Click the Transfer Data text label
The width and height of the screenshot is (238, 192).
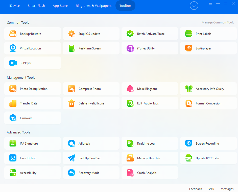(x=29, y=103)
